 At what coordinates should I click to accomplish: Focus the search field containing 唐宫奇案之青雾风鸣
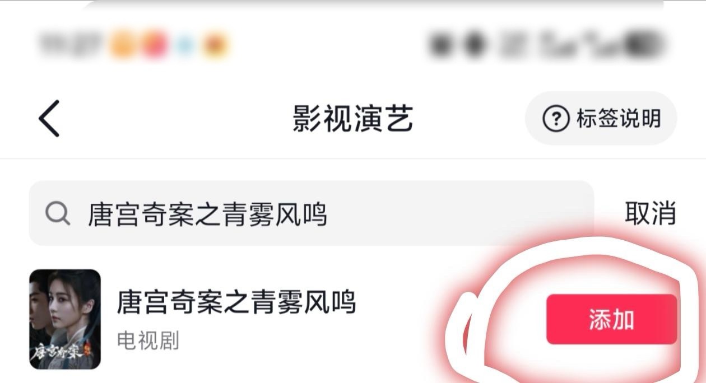(x=311, y=213)
